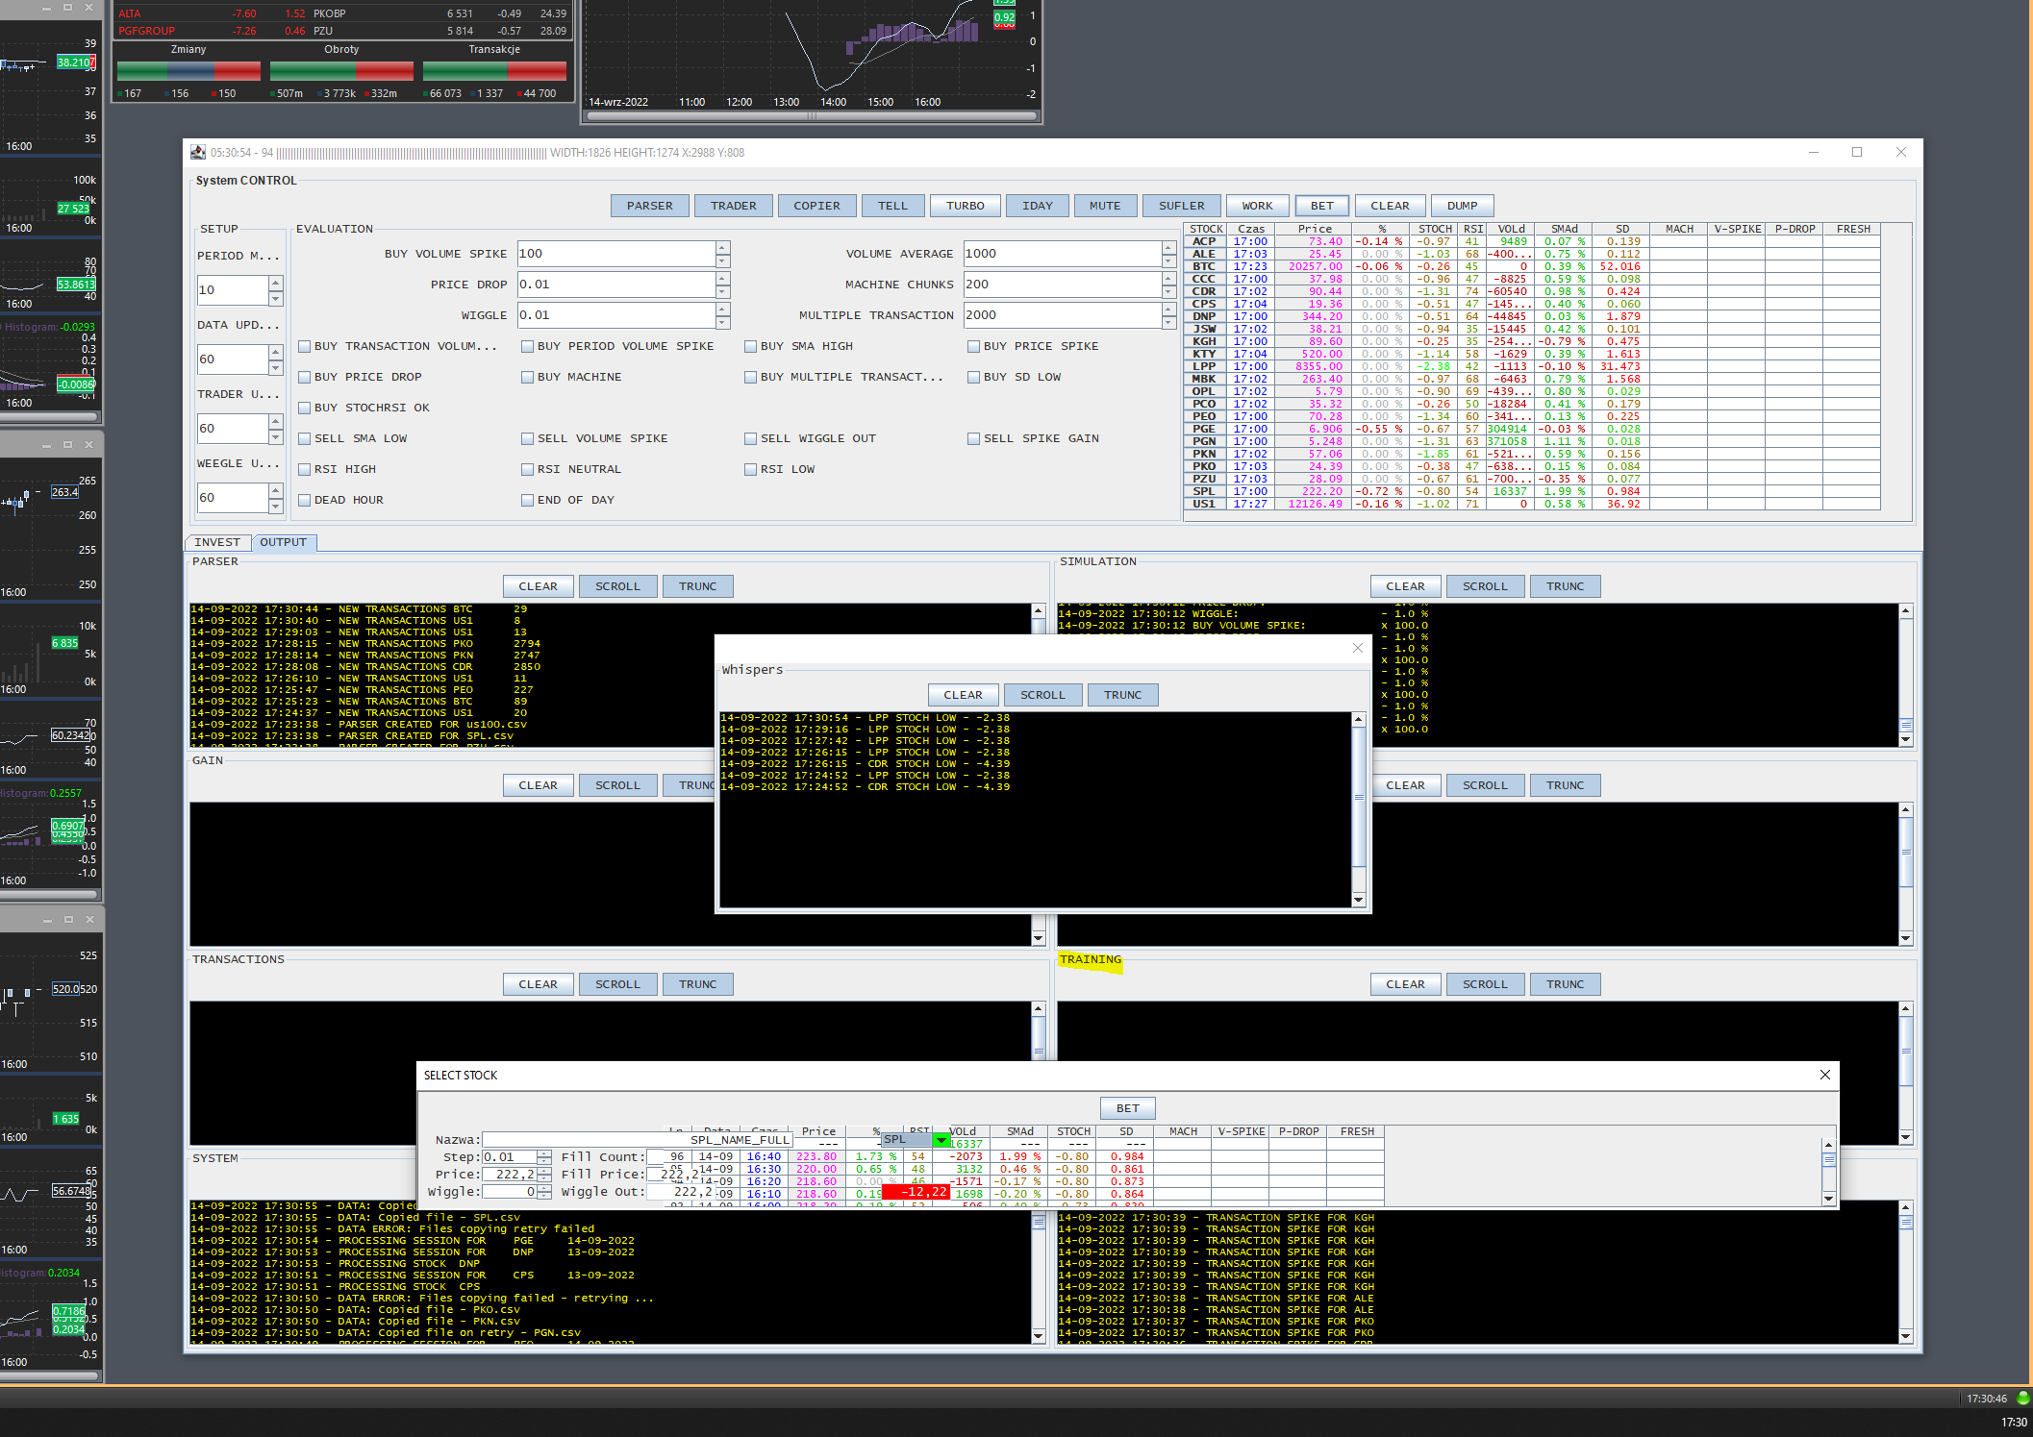Click the SD column header in stock table
The width and height of the screenshot is (2033, 1437).
[1622, 229]
